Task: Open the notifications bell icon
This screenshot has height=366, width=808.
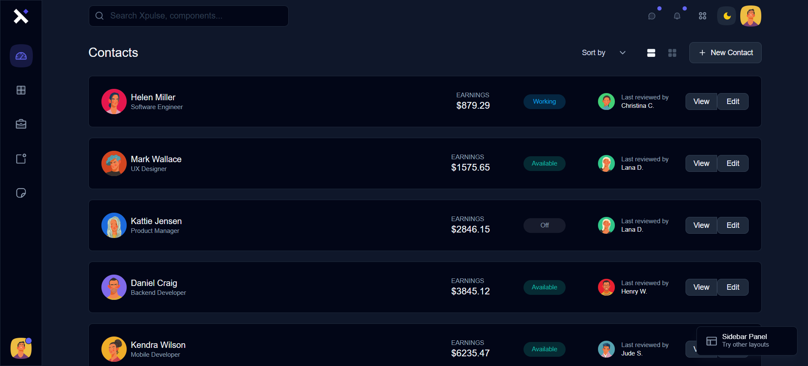Action: tap(677, 16)
